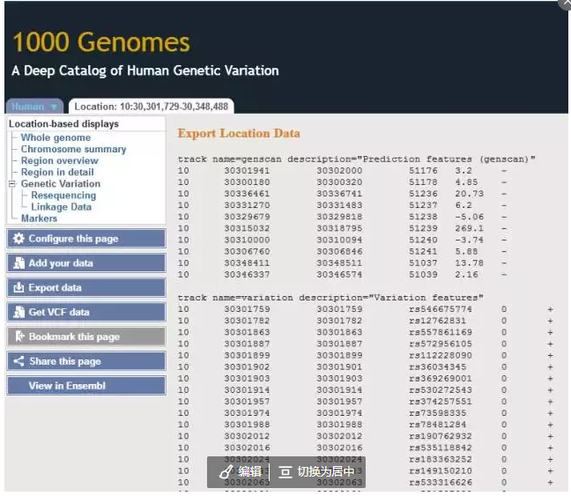Open the Human species dropdown tab
The height and width of the screenshot is (496, 571).
(34, 107)
